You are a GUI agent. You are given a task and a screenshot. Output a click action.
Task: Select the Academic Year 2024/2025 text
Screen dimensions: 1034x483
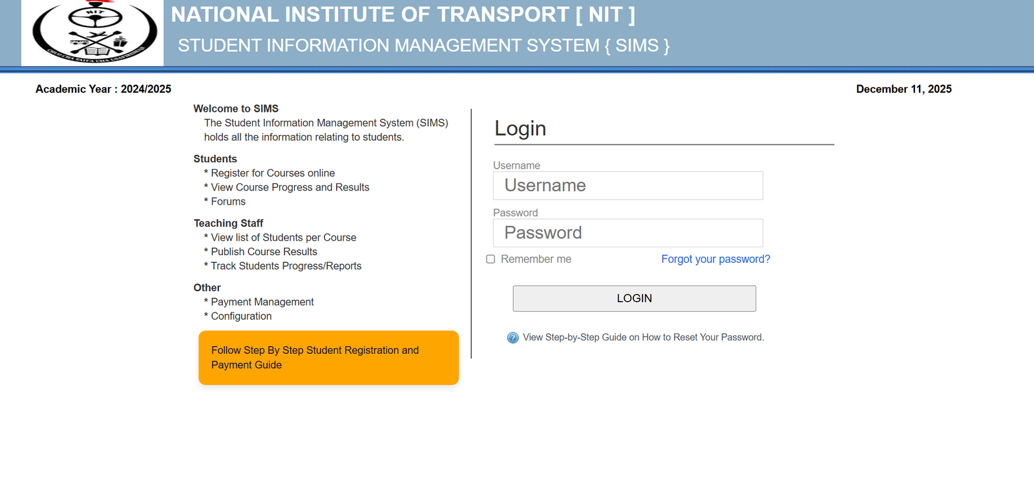[x=103, y=89]
